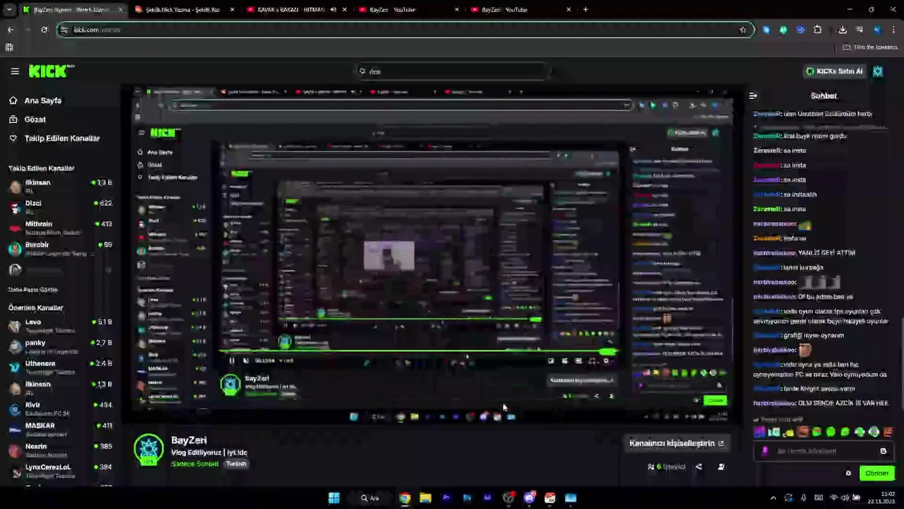Show hidden system tray icons
The width and height of the screenshot is (904, 509).
[773, 498]
